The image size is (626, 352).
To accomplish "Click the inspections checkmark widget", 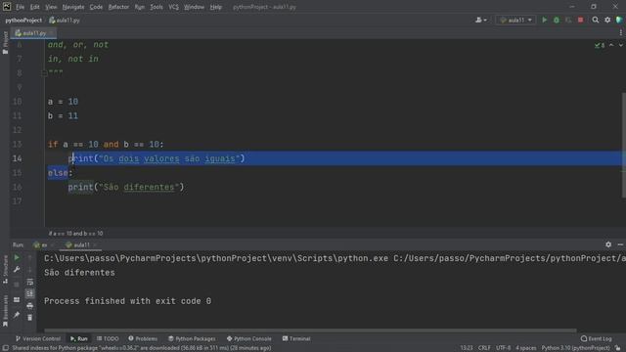I will point(600,46).
